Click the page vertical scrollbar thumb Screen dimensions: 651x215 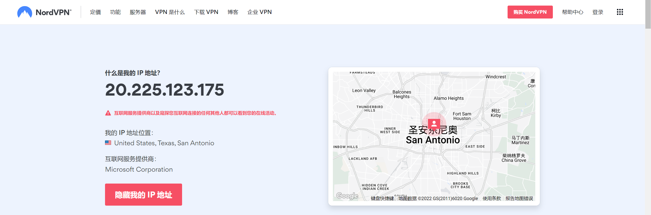click(648, 14)
